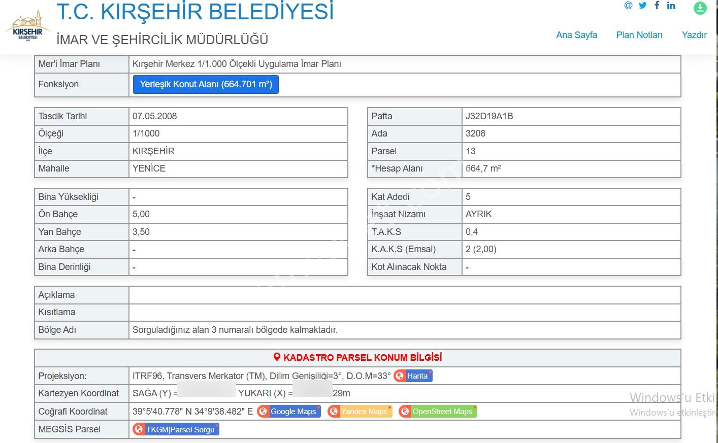Select the Hesap Alanı value 664,7 m²
Screen dimensions: 718x443
click(x=483, y=168)
